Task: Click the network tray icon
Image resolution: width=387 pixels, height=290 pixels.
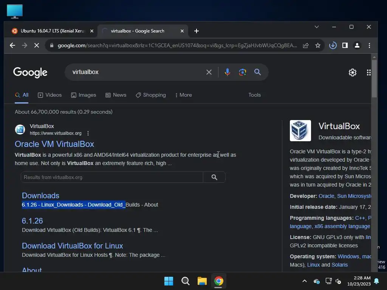Action: click(x=328, y=281)
